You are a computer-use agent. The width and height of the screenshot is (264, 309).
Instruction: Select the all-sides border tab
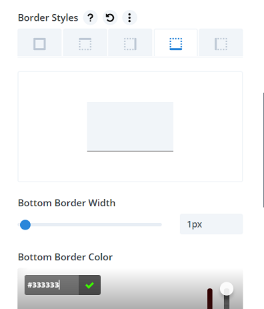point(39,43)
